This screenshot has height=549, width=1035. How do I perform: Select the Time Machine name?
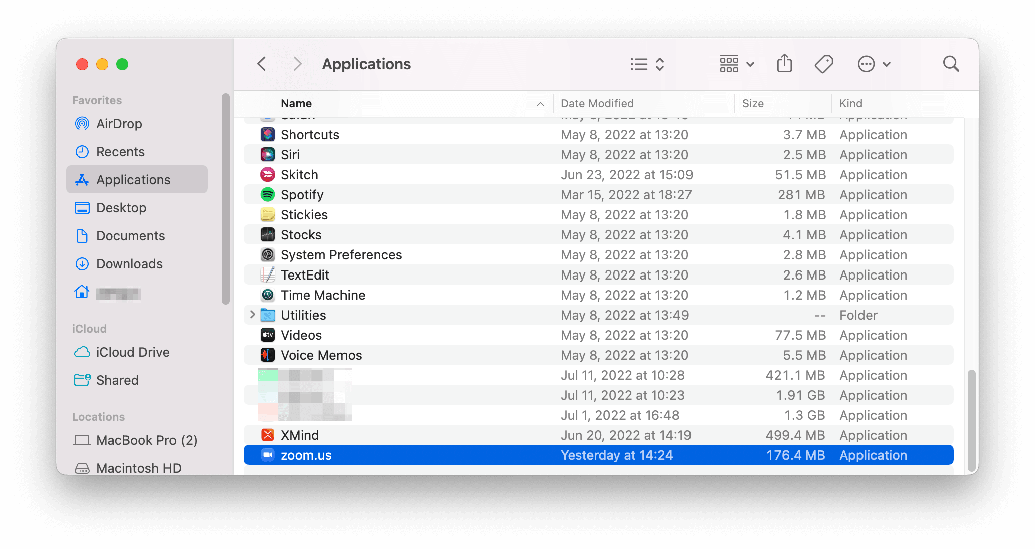click(x=323, y=295)
